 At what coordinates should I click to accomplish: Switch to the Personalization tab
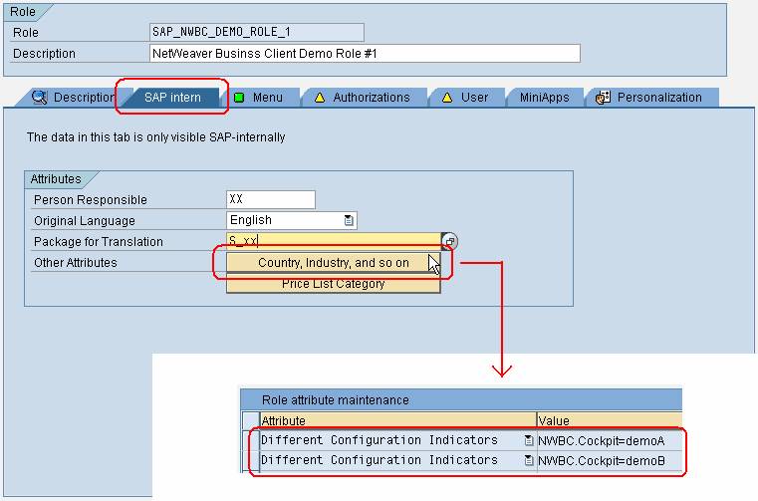(651, 98)
